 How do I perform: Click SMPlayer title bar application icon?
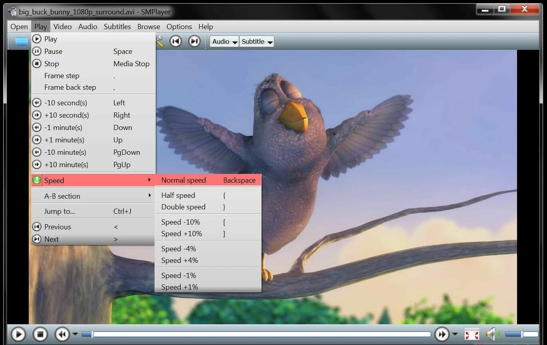click(x=12, y=12)
